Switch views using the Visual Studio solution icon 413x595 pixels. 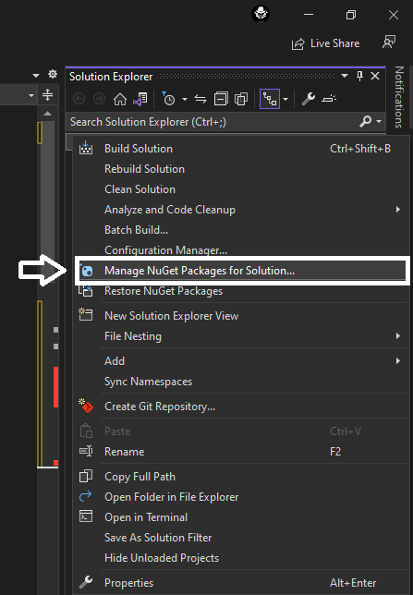click(140, 100)
